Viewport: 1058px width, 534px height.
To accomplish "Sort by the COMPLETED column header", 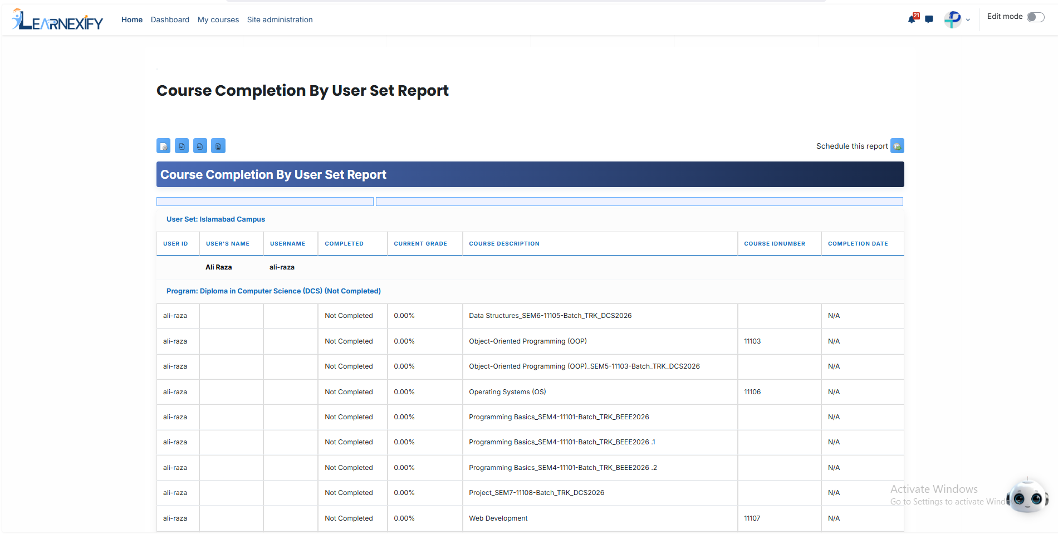I will 344,244.
